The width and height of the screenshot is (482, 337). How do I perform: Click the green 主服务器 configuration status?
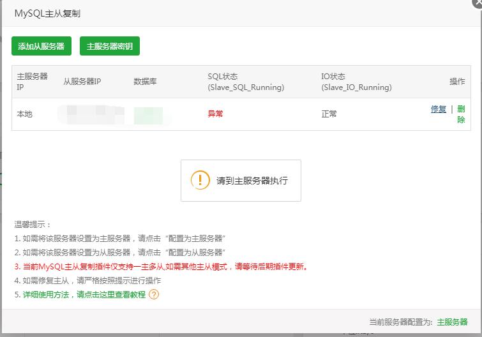[452, 322]
